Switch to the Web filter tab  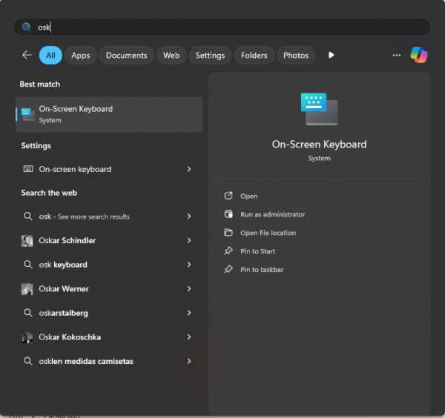click(171, 56)
